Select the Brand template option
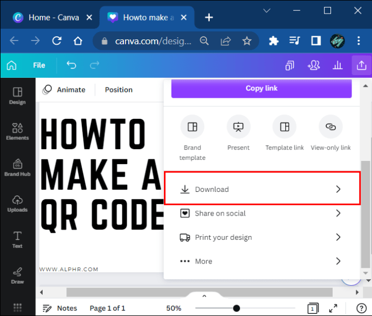 (192, 138)
